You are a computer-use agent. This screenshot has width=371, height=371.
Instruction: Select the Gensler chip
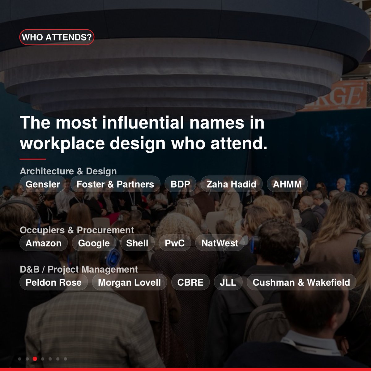pos(43,184)
